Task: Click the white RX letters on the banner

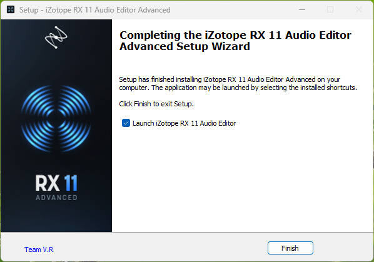Action: 48,183
